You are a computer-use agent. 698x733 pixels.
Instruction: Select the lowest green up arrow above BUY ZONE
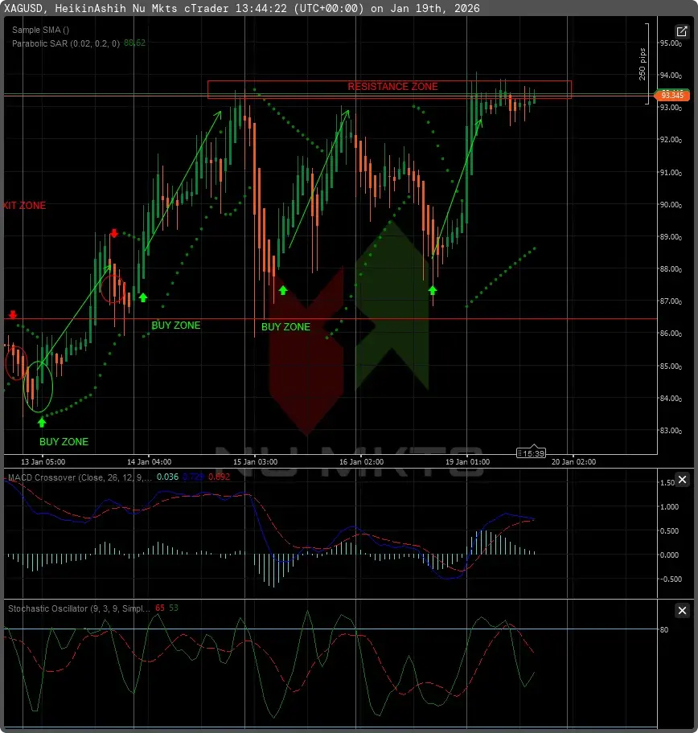coord(42,421)
